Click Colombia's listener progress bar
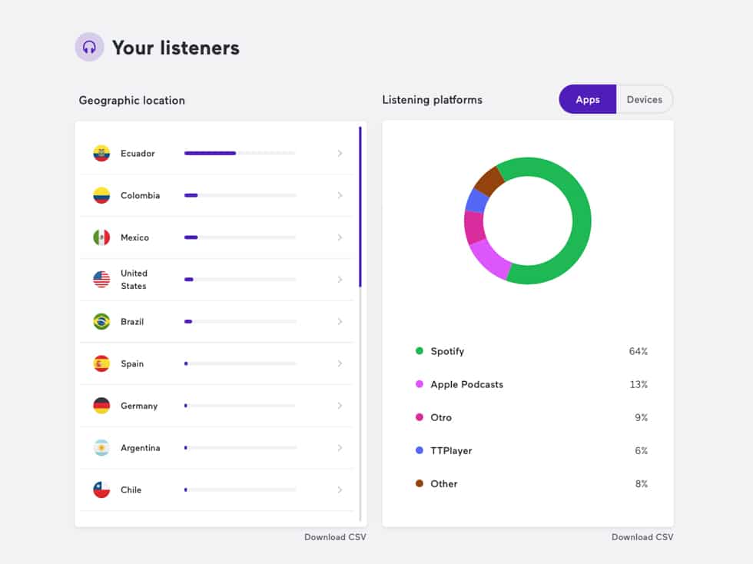 240,195
